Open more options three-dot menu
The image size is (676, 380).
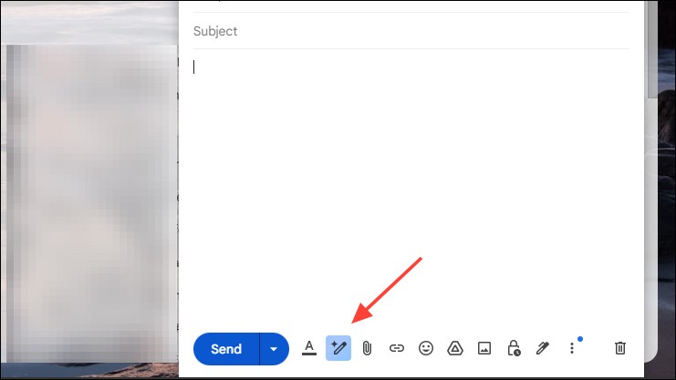pyautogui.click(x=572, y=348)
